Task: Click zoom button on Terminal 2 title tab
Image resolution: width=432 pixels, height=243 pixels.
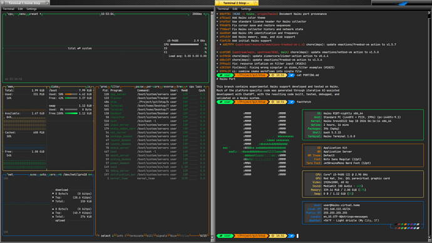Action: 255,3
